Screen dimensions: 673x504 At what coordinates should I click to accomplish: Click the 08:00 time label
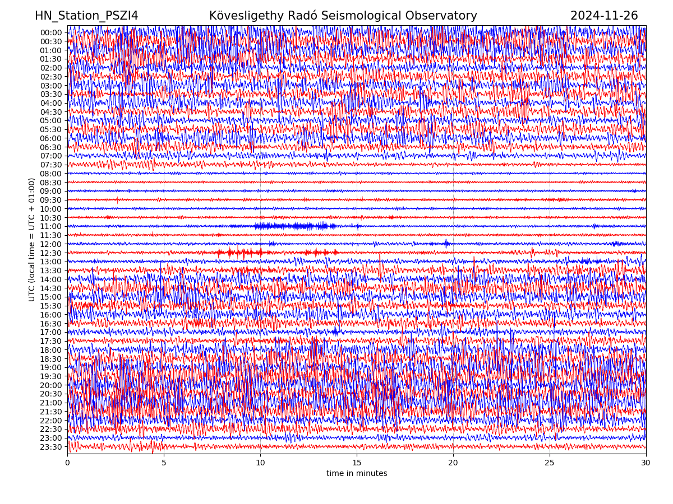click(50, 174)
